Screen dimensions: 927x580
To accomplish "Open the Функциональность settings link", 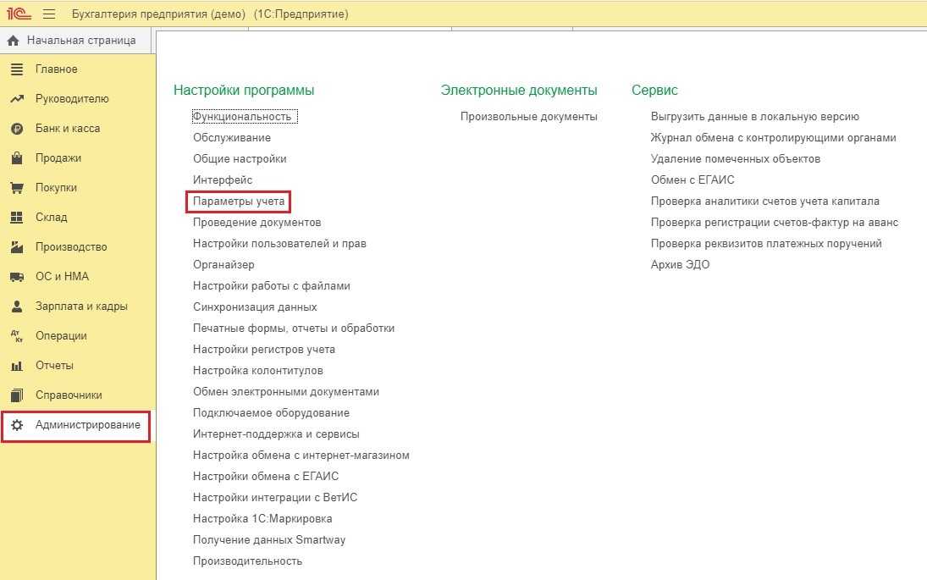I will click(x=242, y=117).
